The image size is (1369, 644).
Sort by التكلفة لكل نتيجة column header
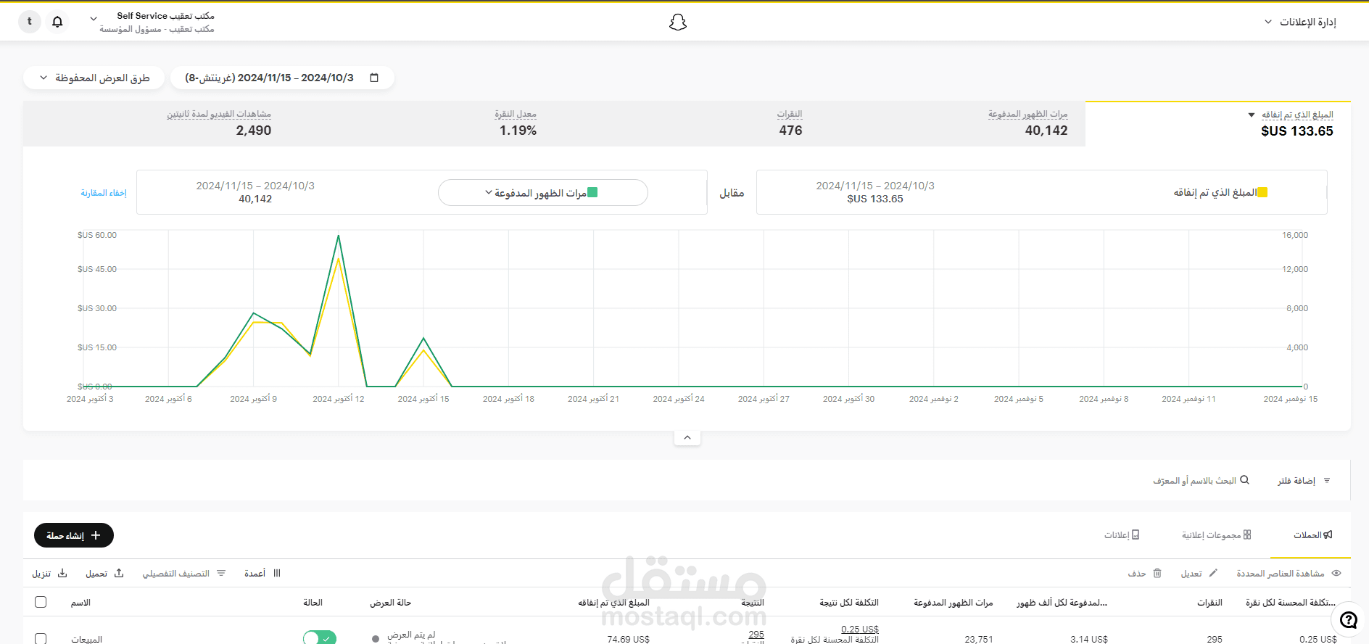tap(849, 603)
